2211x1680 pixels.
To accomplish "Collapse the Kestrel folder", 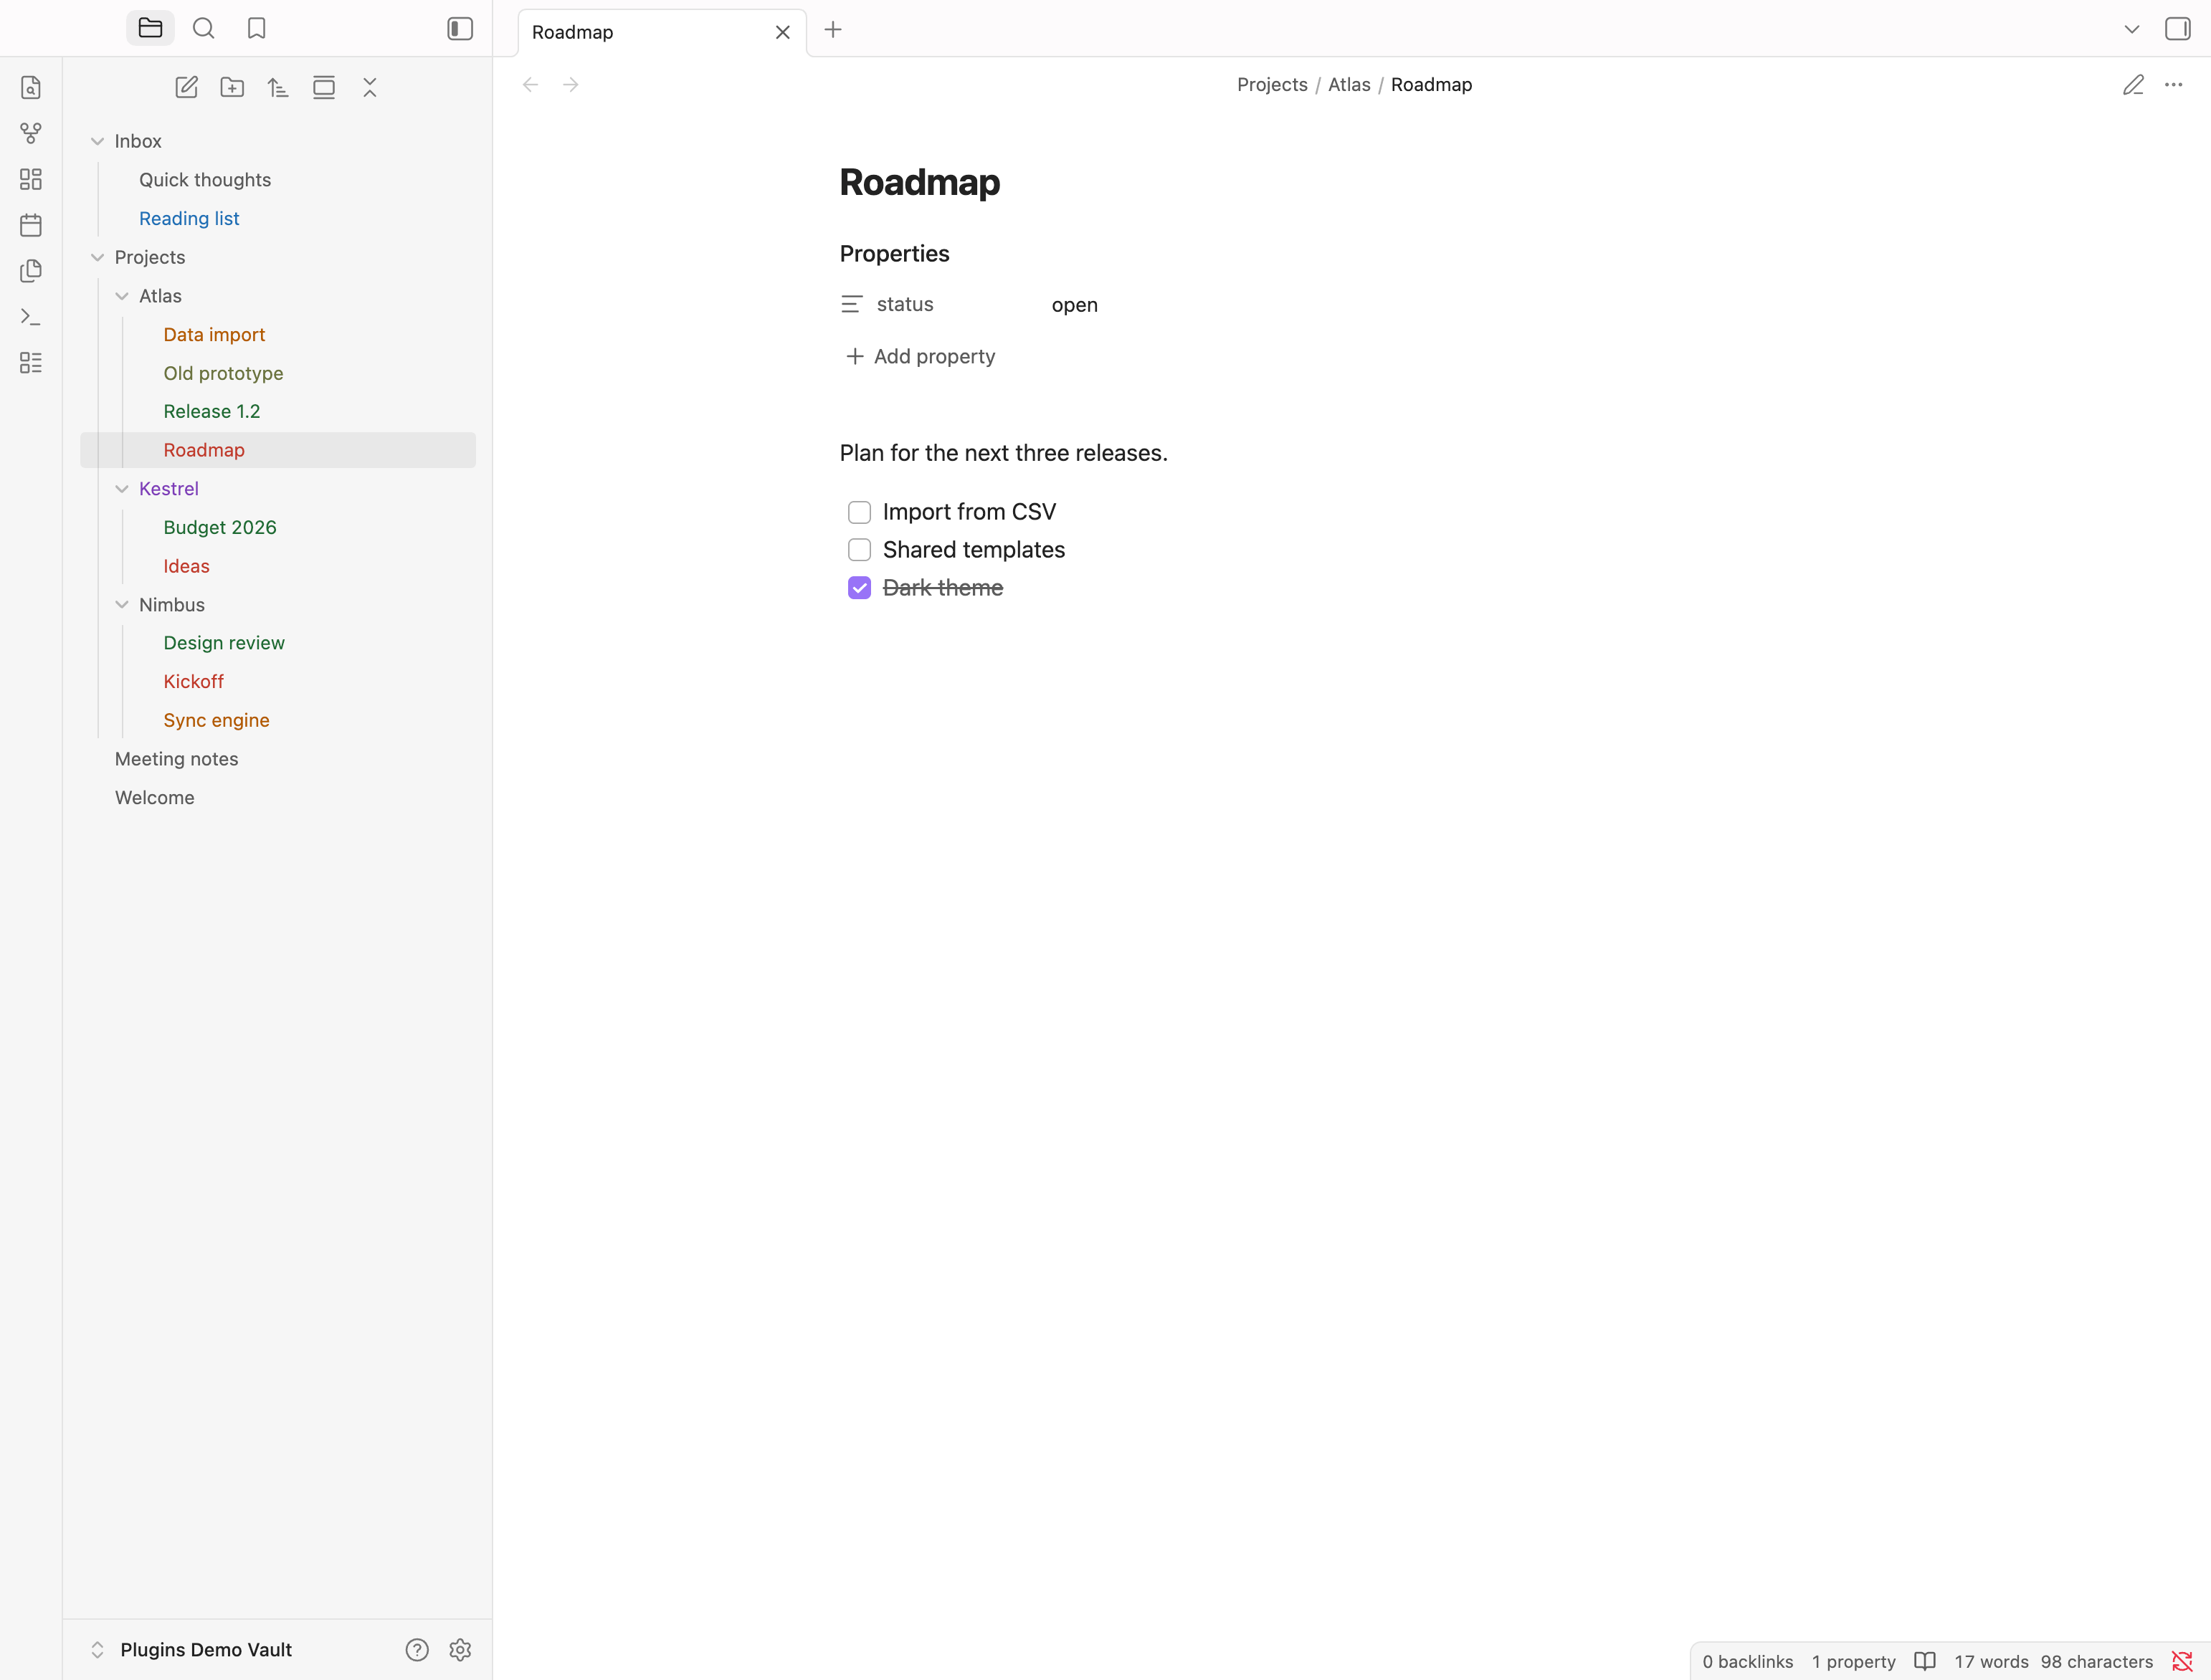I will click(x=122, y=489).
